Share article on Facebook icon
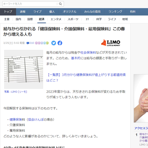Screen dimensions: 148x148 pos(60,43)
